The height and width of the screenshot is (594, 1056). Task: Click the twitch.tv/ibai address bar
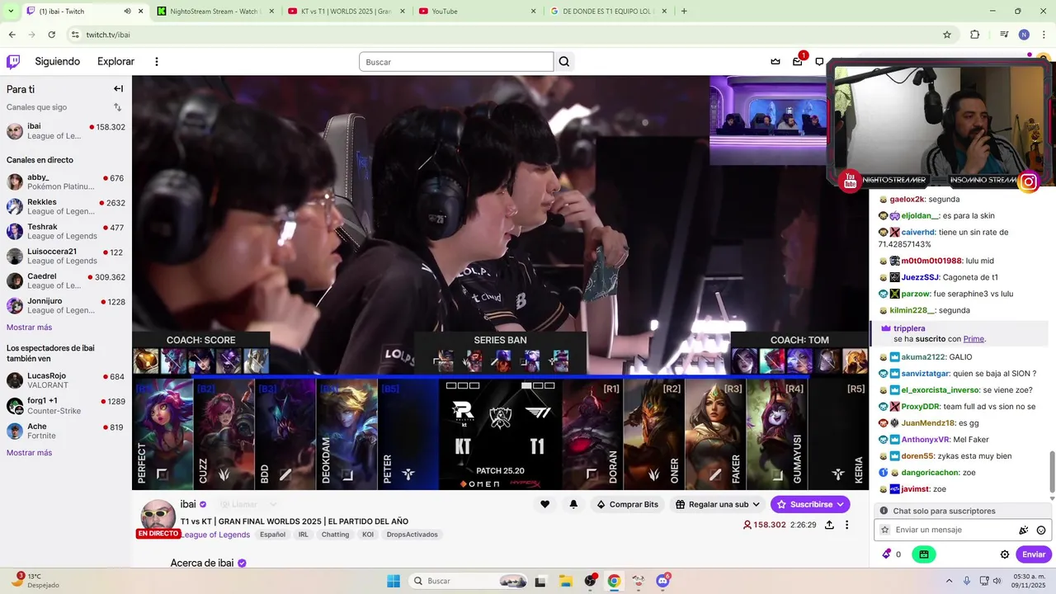click(x=503, y=35)
